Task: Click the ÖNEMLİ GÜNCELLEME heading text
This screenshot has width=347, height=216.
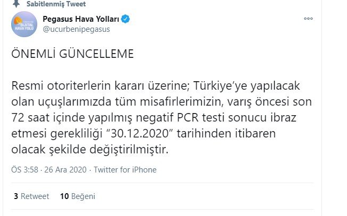Action: 72,54
